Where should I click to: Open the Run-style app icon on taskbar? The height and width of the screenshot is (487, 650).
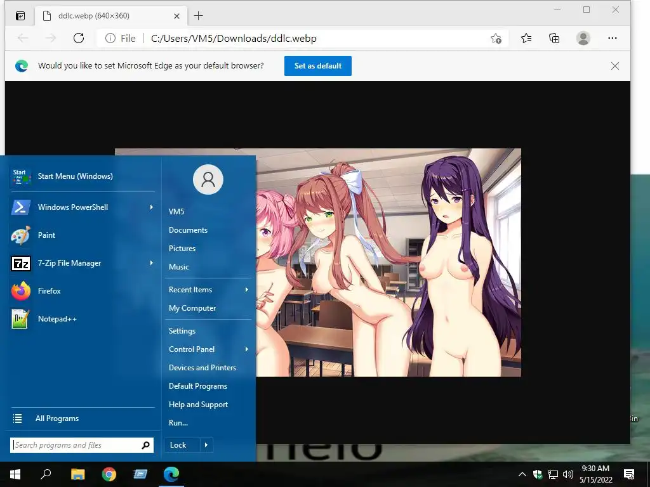click(140, 474)
